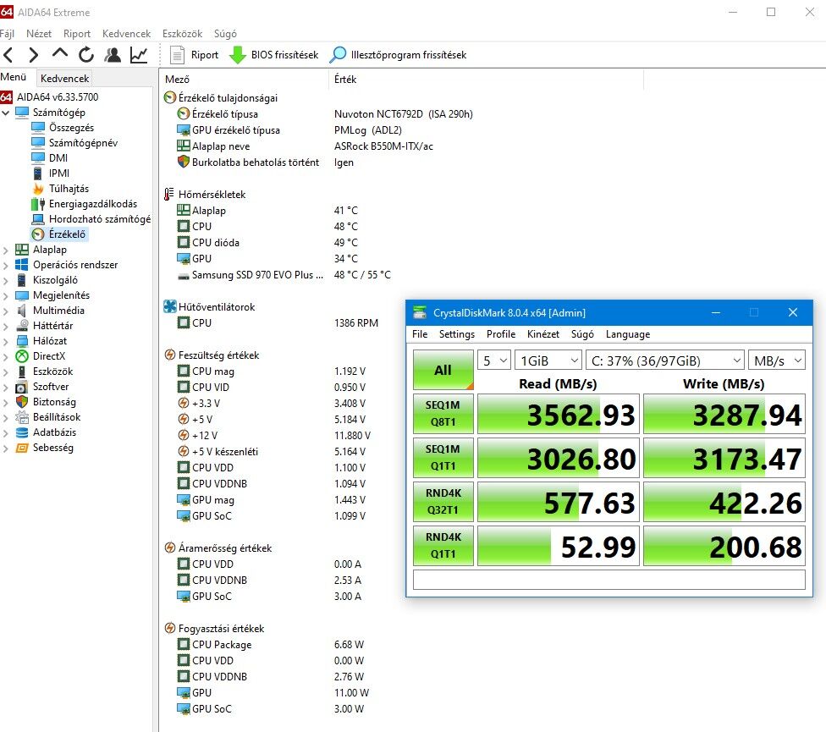Screen dimensions: 826x732
Task: Expand the Háttértár tree node
Action: click(x=6, y=327)
